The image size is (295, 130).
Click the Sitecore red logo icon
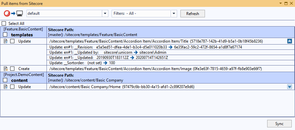(7, 13)
